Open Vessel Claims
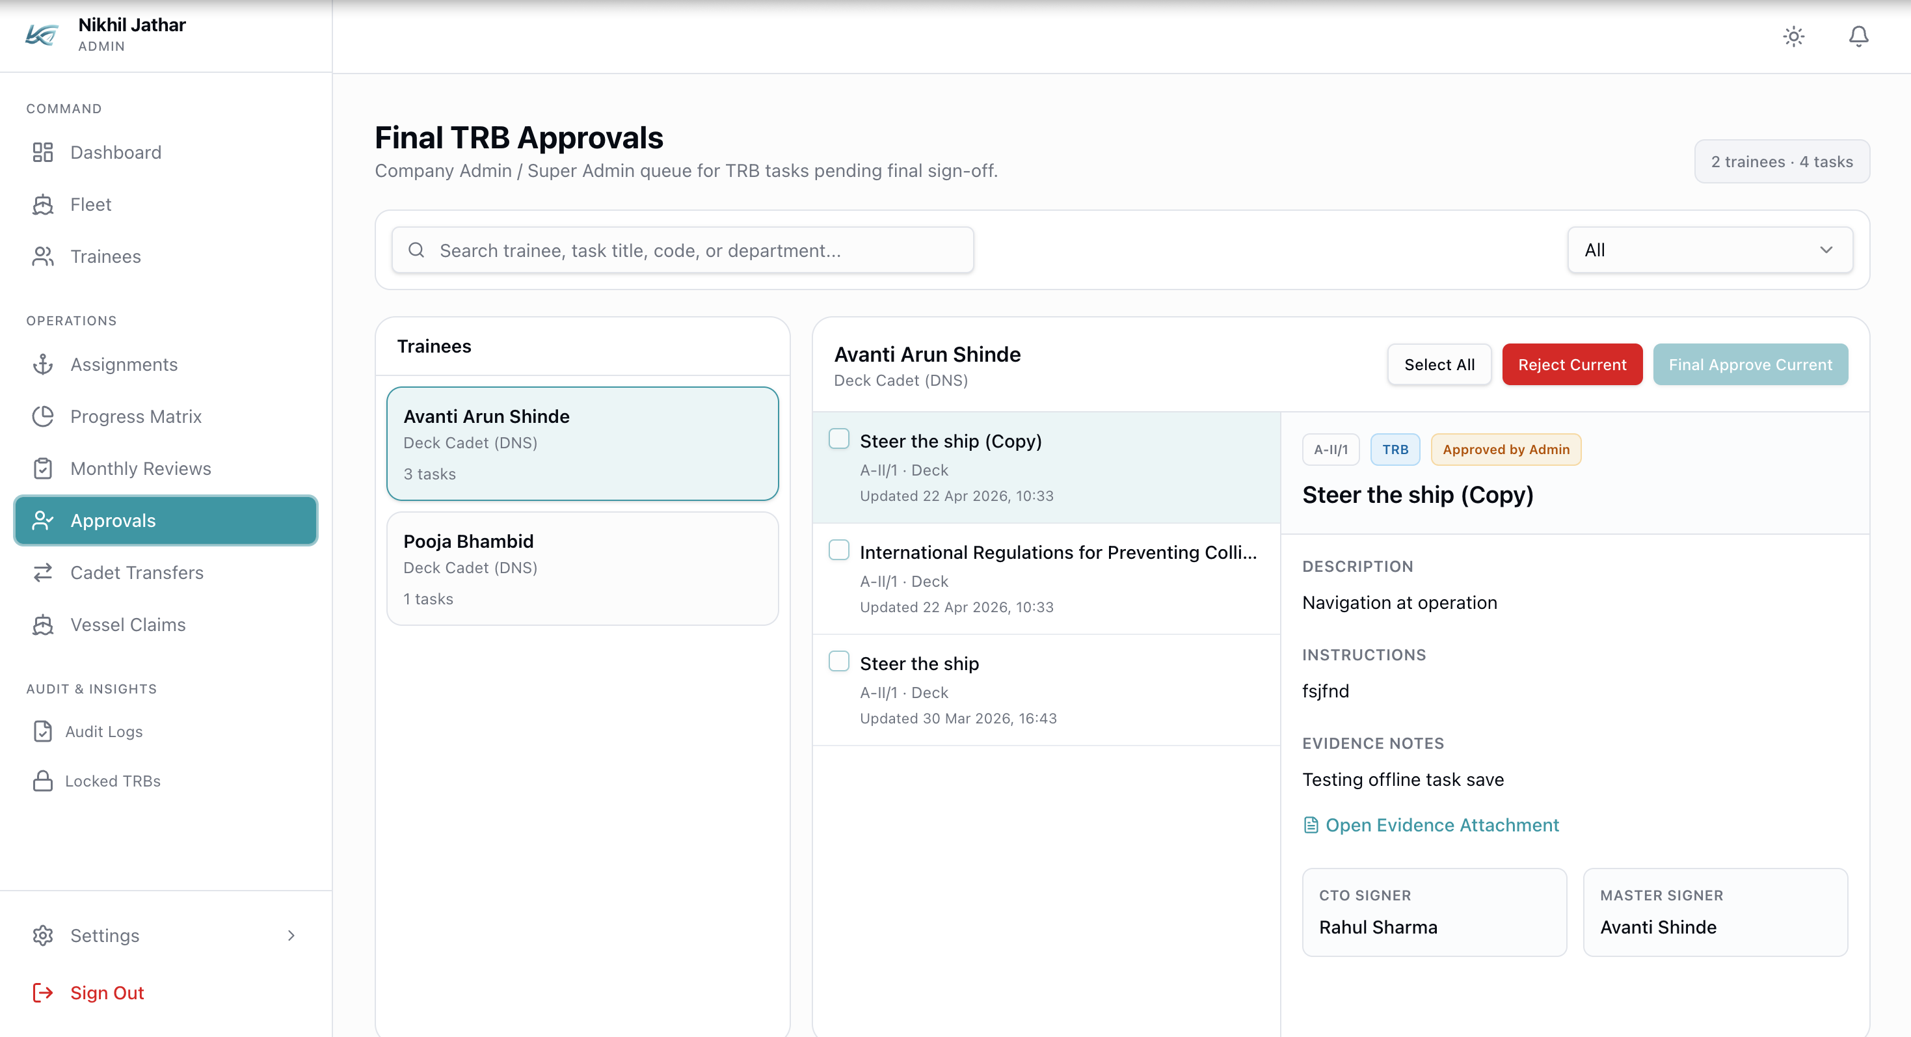This screenshot has width=1911, height=1037. (x=166, y=624)
